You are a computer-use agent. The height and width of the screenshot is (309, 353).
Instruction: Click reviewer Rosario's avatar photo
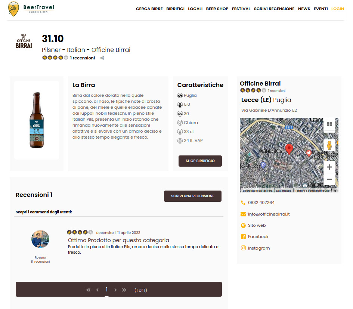pos(40,239)
